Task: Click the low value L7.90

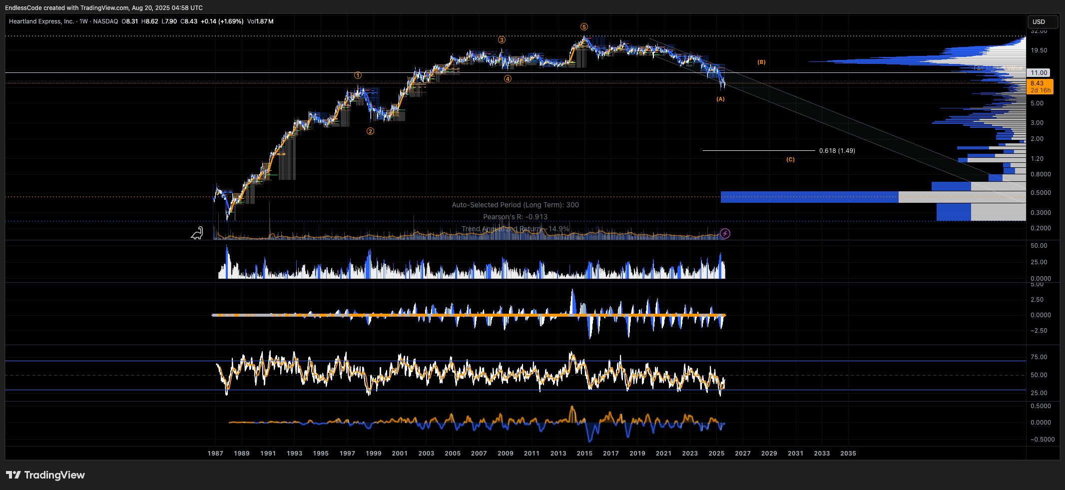Action: pyautogui.click(x=169, y=21)
